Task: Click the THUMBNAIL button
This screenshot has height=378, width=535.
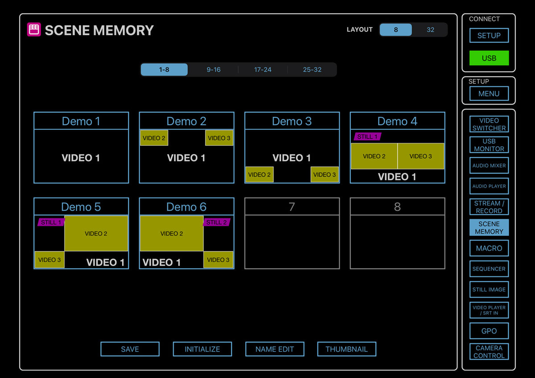Action: coord(346,349)
